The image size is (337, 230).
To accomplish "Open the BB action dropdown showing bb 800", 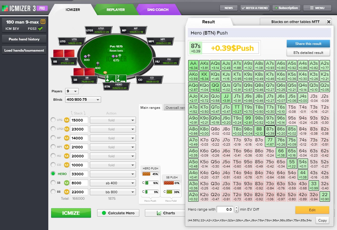I will point(113,192).
